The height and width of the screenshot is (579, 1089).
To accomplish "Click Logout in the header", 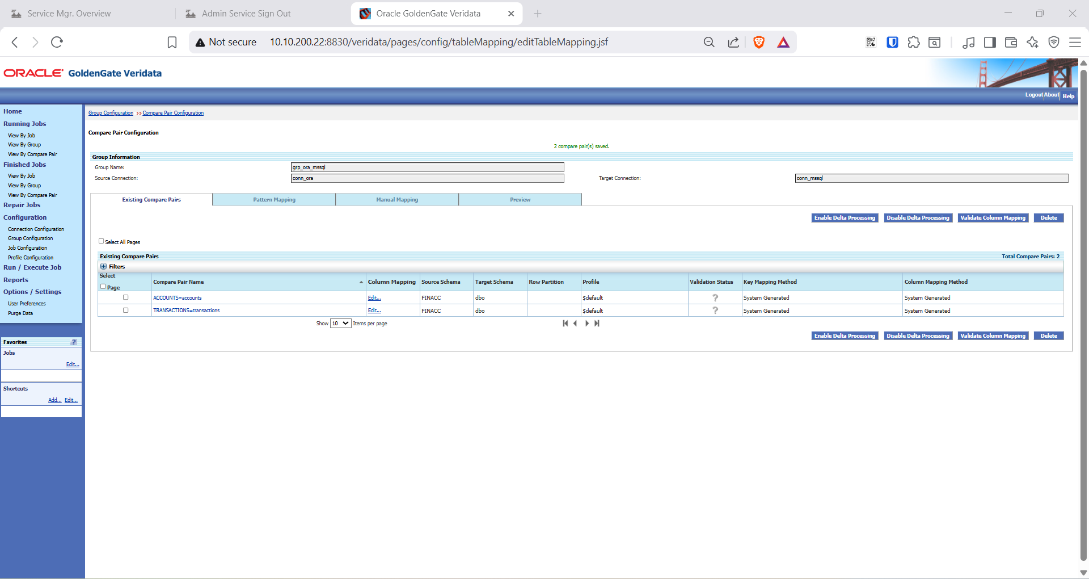I will click(1034, 95).
